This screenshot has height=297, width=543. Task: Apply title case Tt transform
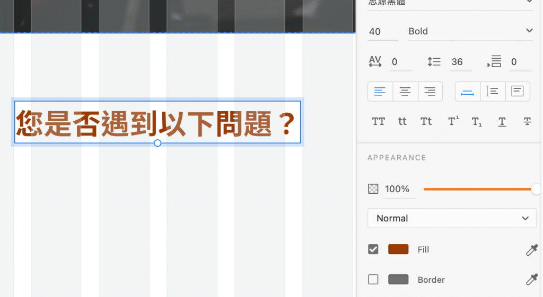[426, 121]
